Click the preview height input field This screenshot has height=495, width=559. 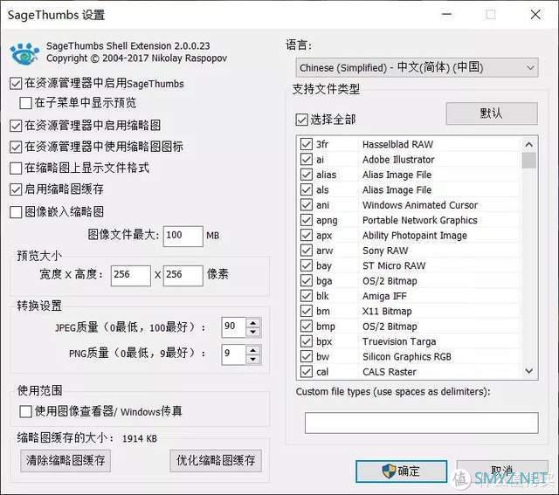point(183,276)
